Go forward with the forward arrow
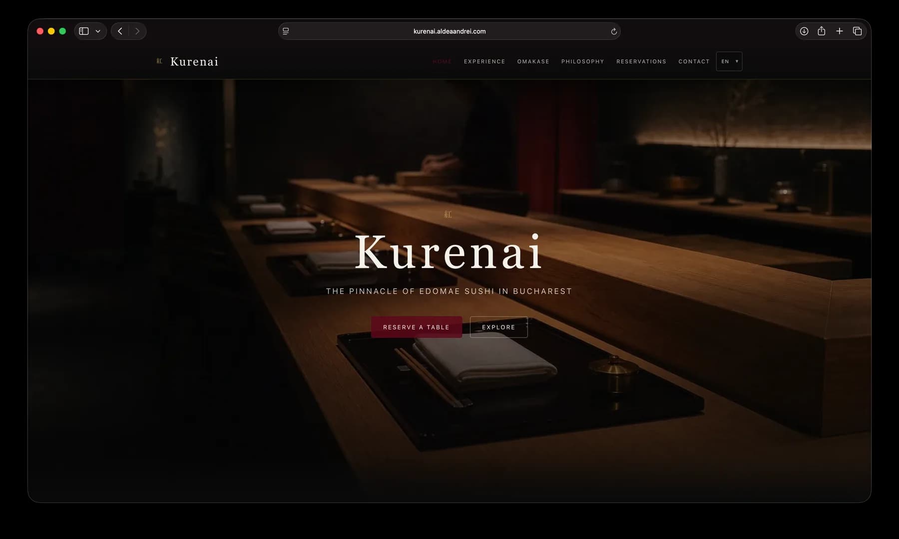The width and height of the screenshot is (899, 539). click(137, 31)
